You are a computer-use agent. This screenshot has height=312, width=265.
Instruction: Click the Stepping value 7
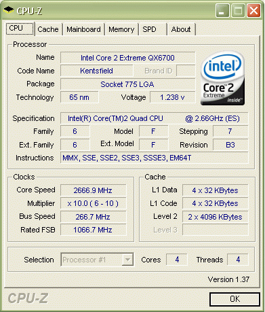tap(230, 131)
